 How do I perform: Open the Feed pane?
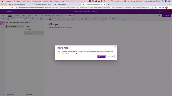(126, 19)
